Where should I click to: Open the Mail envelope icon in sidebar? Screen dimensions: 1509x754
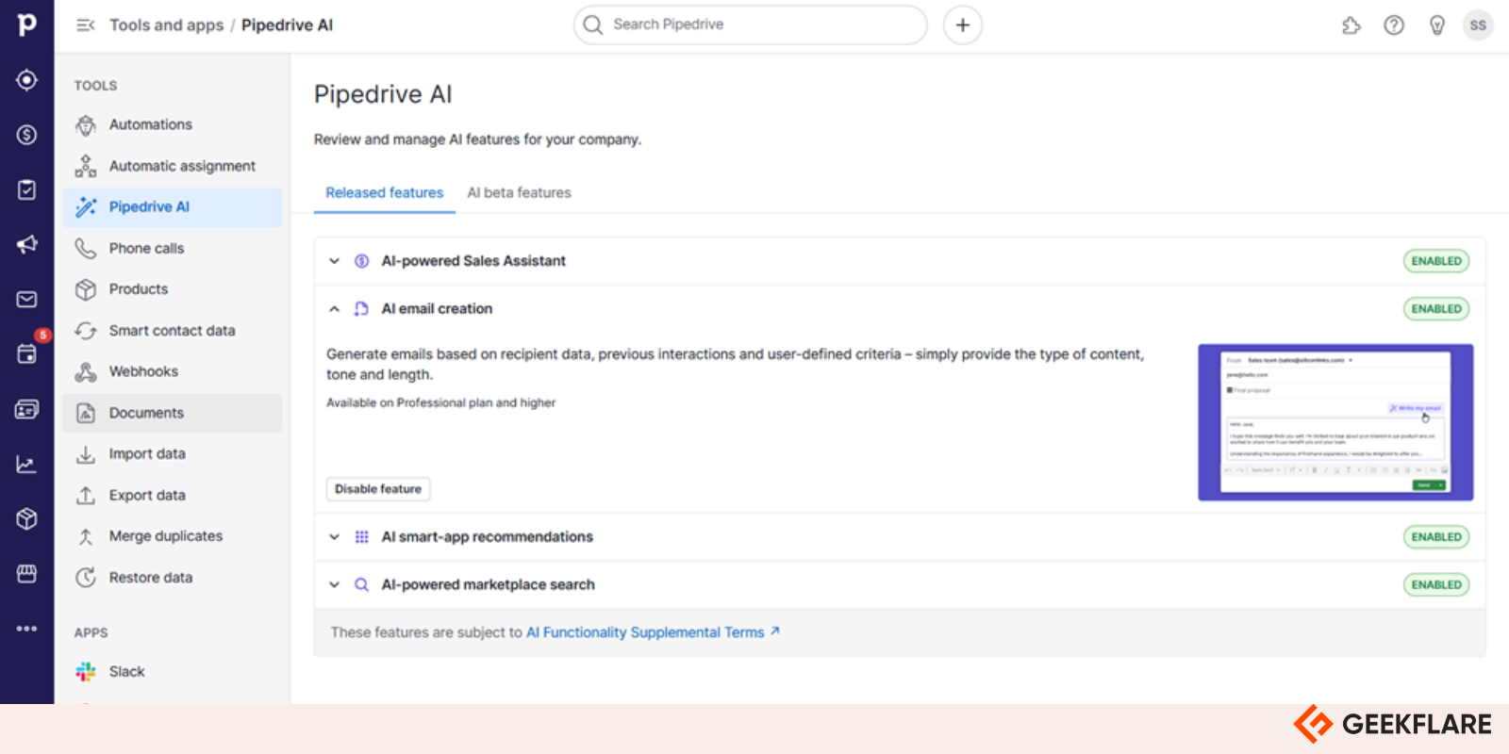click(x=26, y=300)
